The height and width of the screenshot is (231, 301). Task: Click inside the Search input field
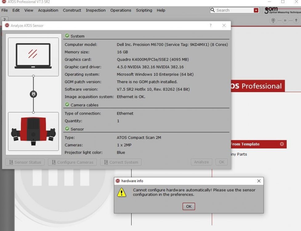tap(234, 10)
